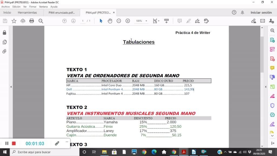Open the recorder annotation pen tool

(57, 143)
